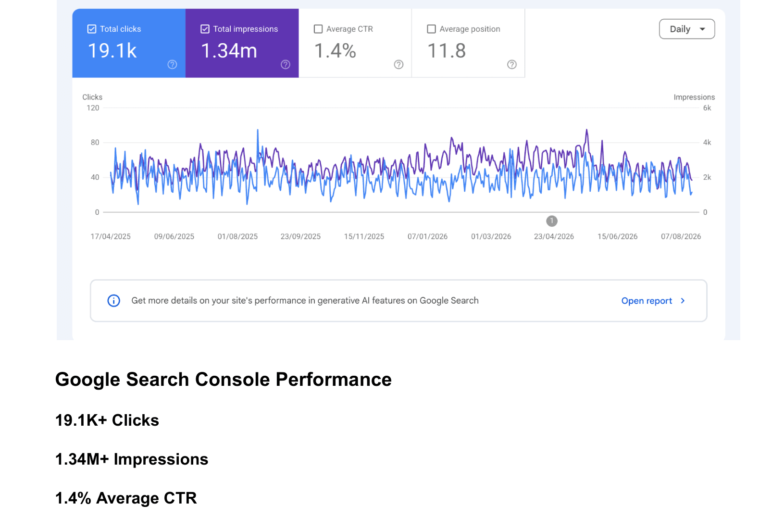Image resolution: width=772 pixels, height=529 pixels.
Task: Click the 19.1K+ Clicks text line
Action: click(x=107, y=420)
